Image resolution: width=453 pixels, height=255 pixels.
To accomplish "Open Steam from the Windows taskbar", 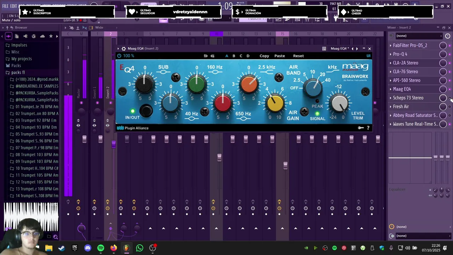I will tap(62, 248).
